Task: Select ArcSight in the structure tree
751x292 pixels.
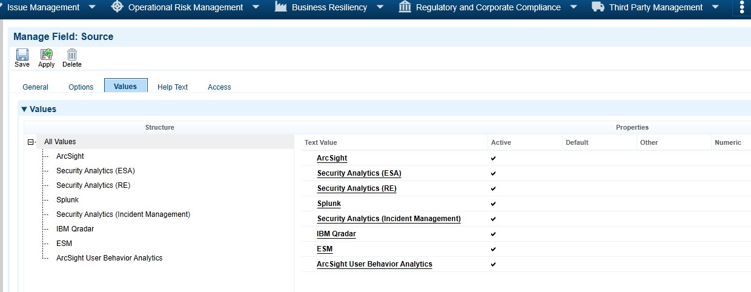Action: pos(70,156)
